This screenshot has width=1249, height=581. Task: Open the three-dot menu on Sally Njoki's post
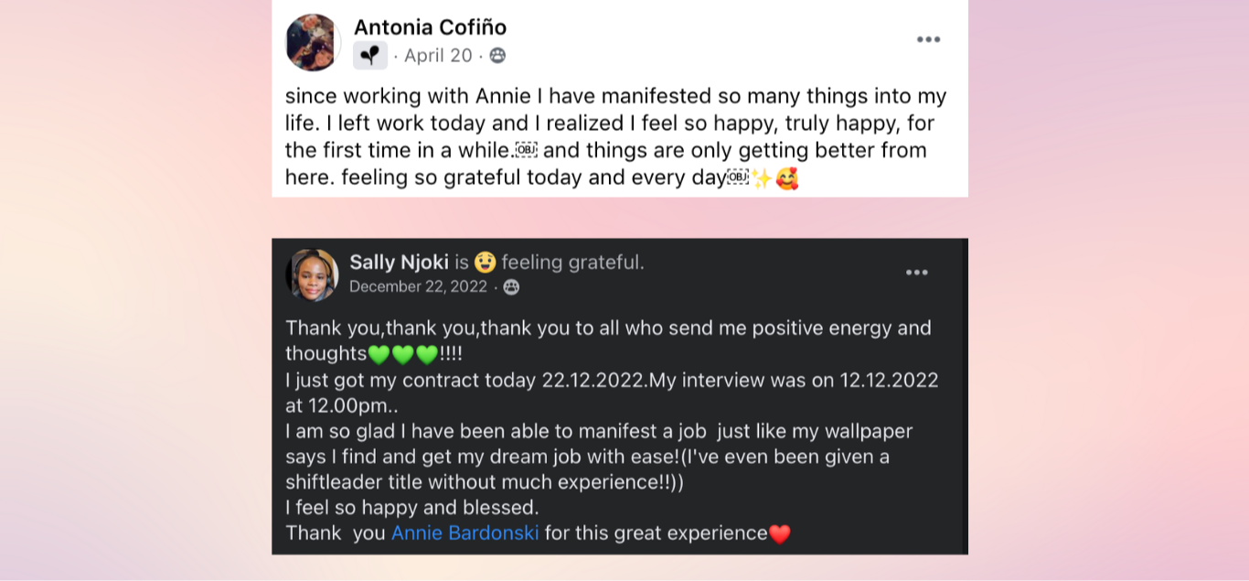[x=916, y=273]
